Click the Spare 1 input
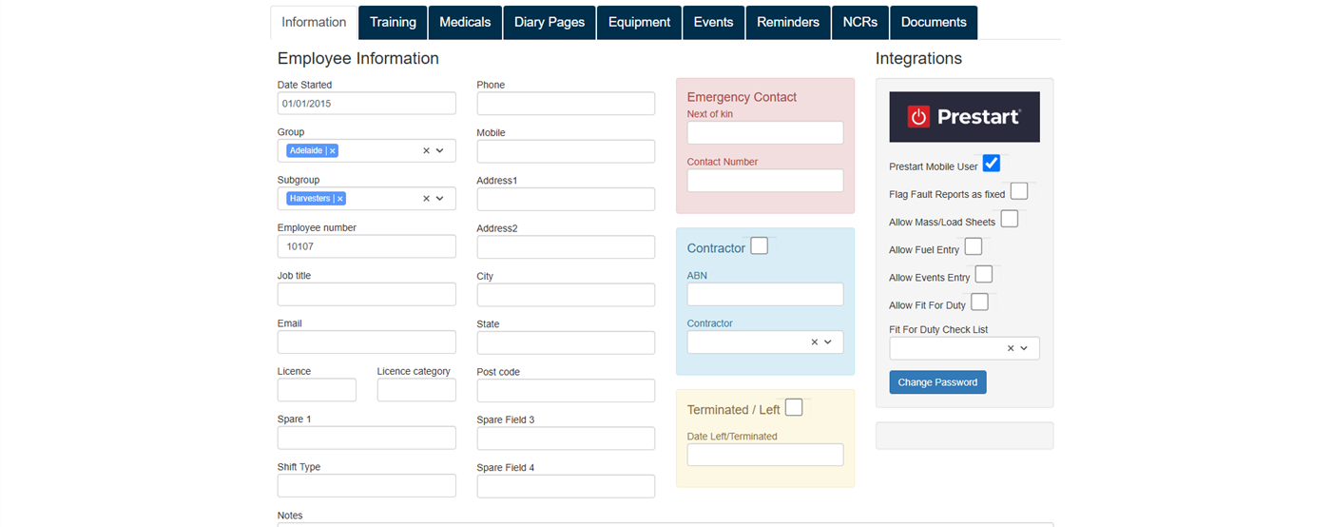The image size is (1331, 527). (367, 438)
